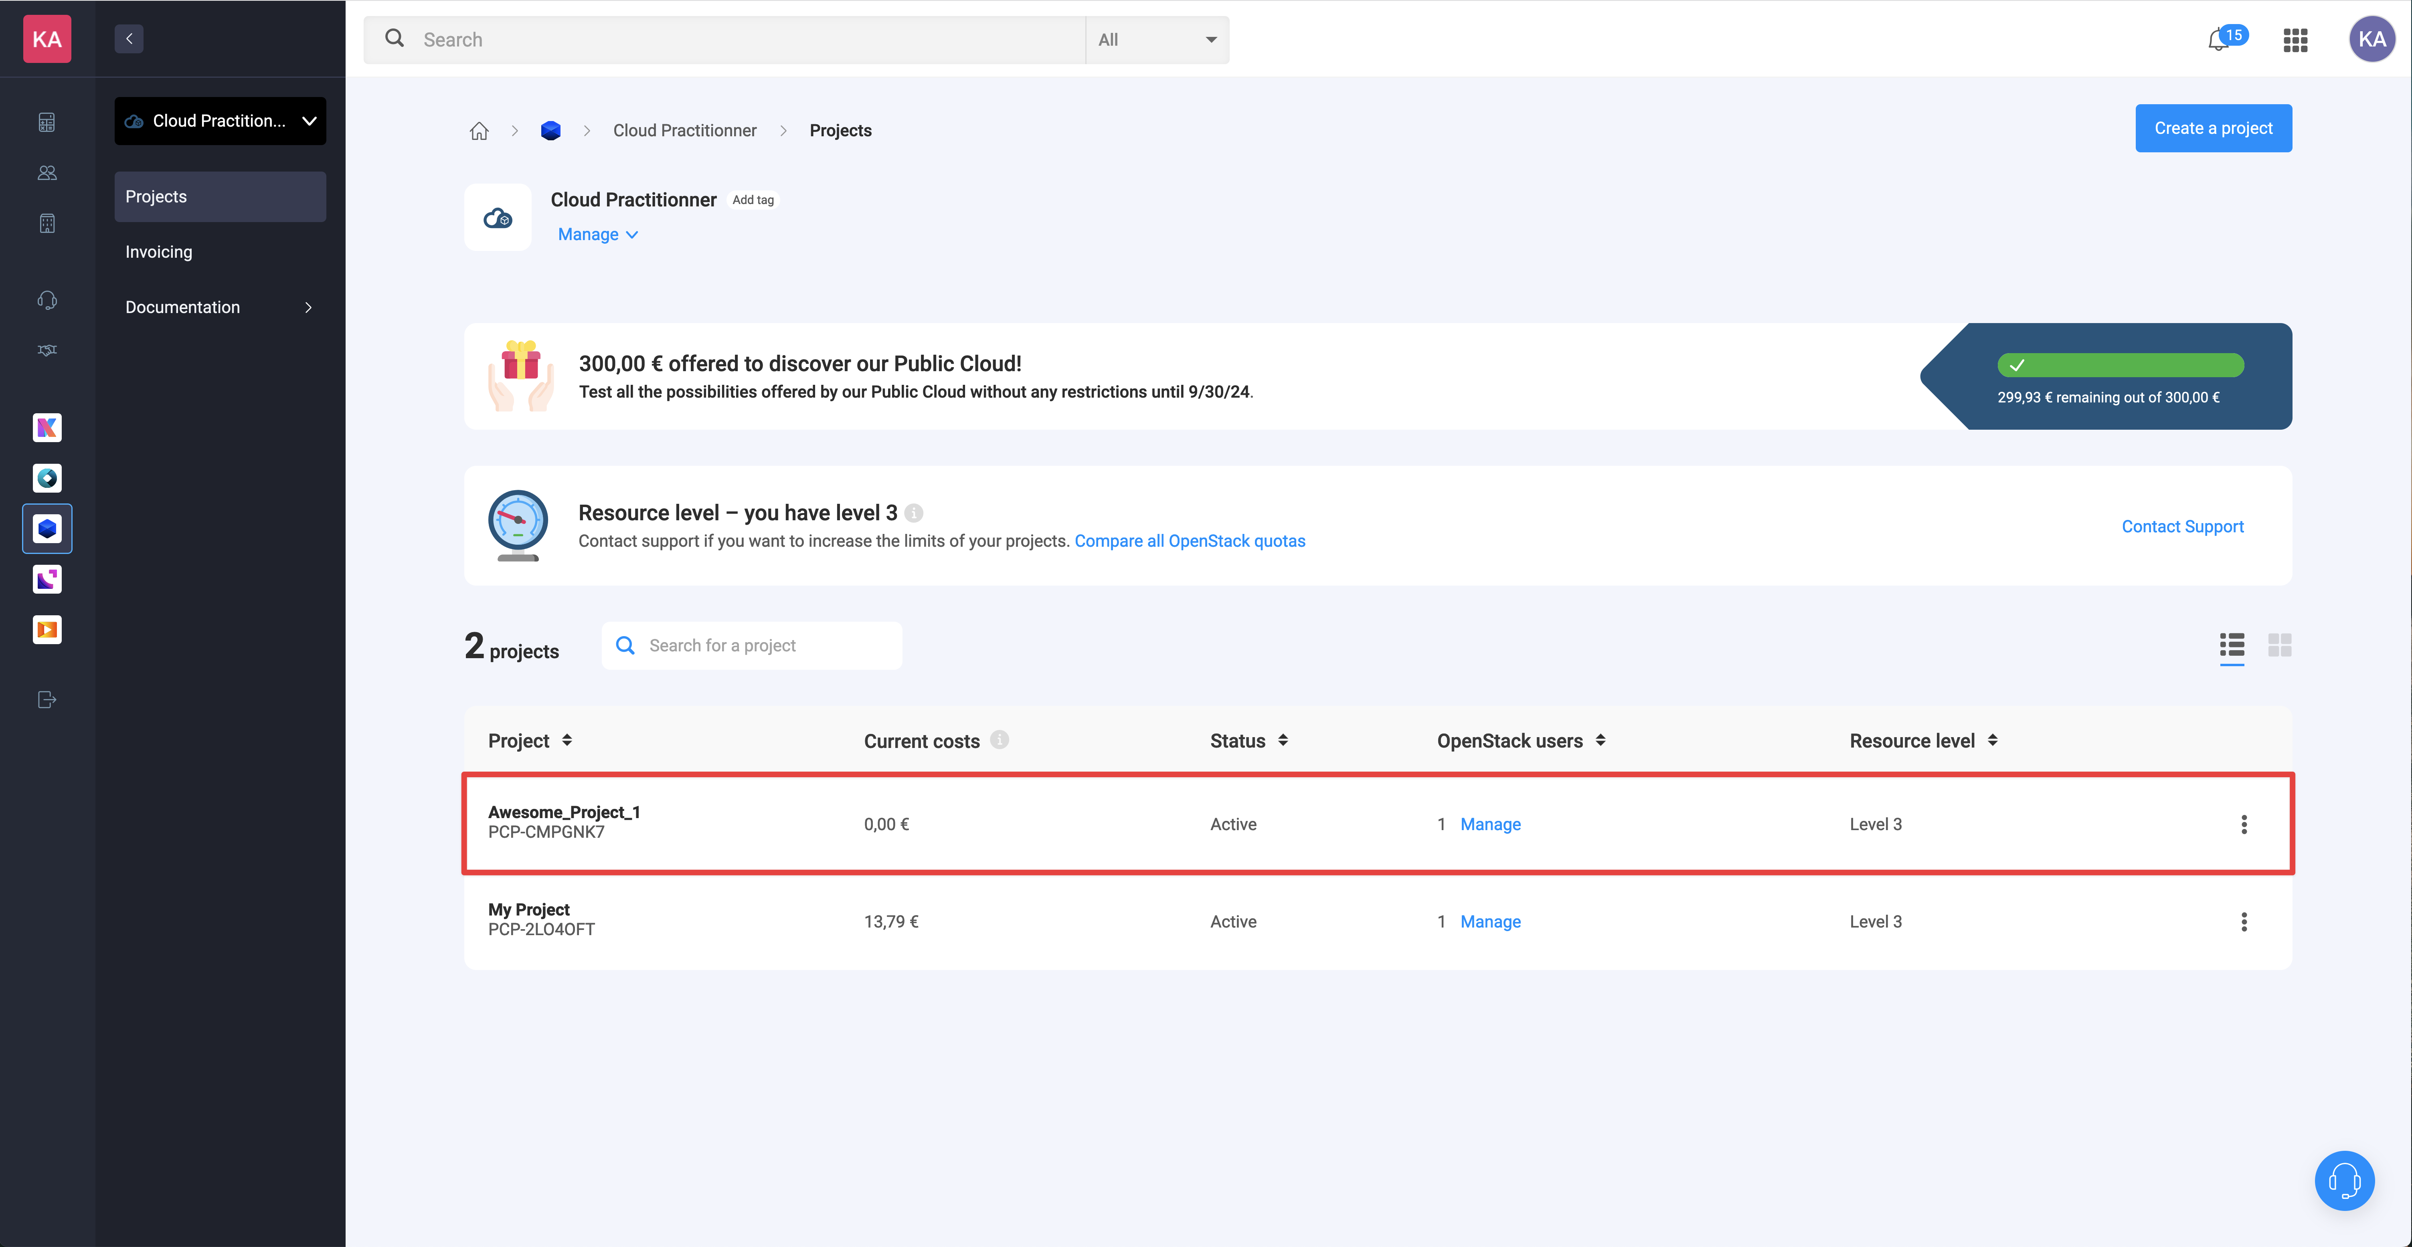The width and height of the screenshot is (2412, 1247).
Task: Open the floating support chat button
Action: (2344, 1180)
